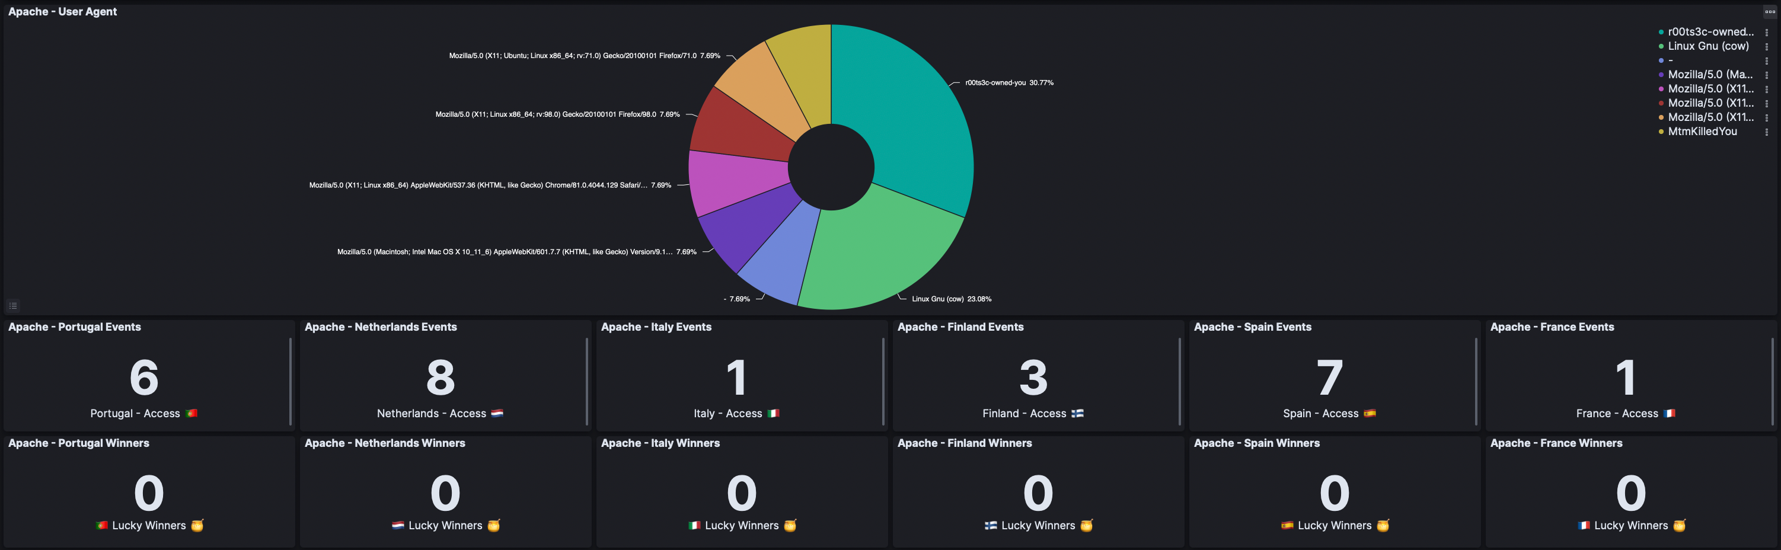Click the Netherlands Lucky Winners label
The image size is (1781, 550).
pos(445,526)
